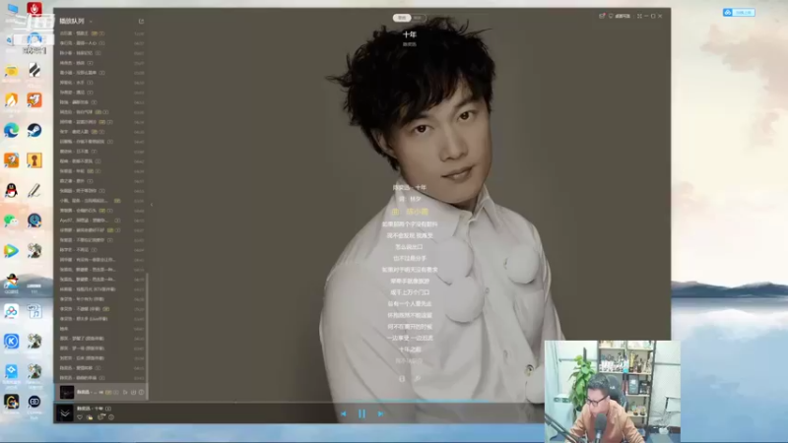The width and height of the screenshot is (788, 443).
Task: Open the blue K music desktop icon
Action: 11,342
